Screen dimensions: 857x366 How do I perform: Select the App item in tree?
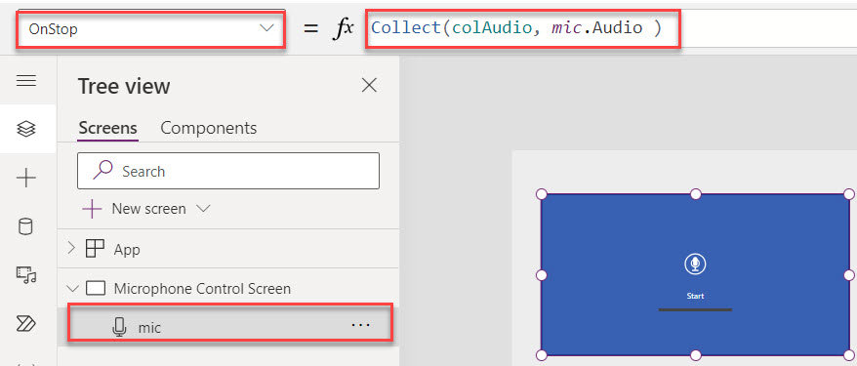127,250
